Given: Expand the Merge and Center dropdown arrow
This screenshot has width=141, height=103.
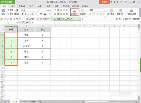Looking at the screenshot, I should point(78,14).
